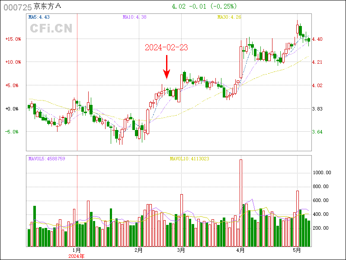Click the 400.00 volume axis label
The image size is (346, 260).
(320, 214)
